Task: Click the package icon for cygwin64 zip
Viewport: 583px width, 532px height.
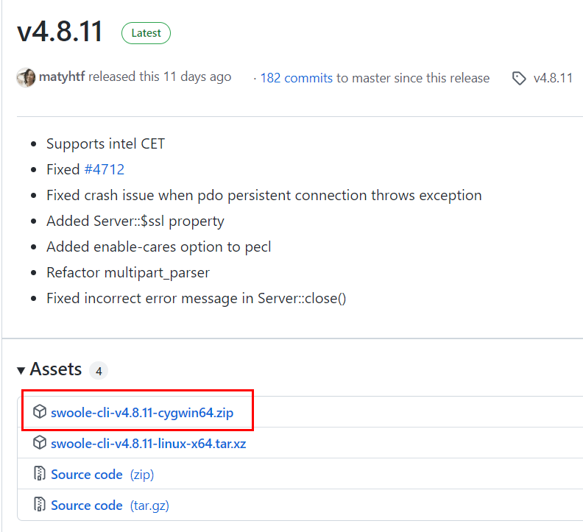Action: [x=40, y=412]
